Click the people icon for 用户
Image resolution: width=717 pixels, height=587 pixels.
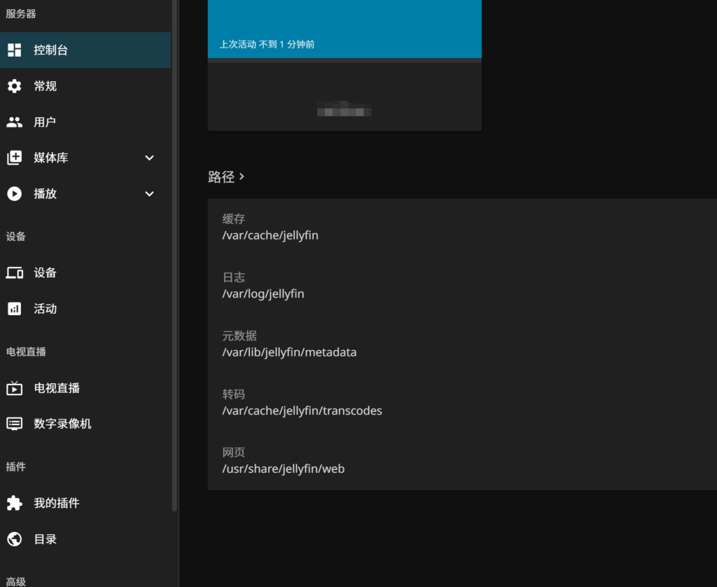pyautogui.click(x=14, y=122)
